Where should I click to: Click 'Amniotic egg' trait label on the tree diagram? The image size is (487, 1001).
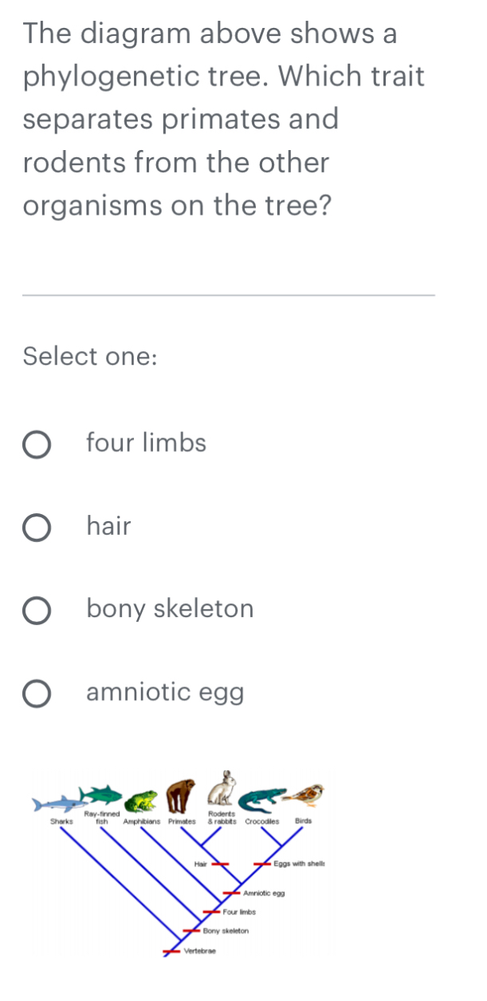(264, 892)
